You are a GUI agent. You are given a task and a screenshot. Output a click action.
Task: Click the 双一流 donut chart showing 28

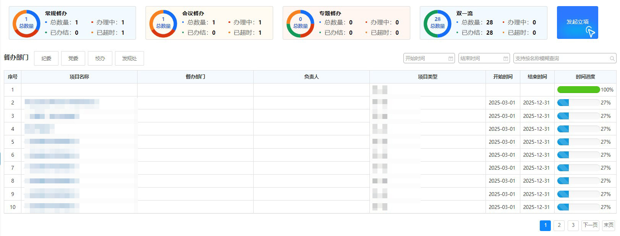[437, 23]
